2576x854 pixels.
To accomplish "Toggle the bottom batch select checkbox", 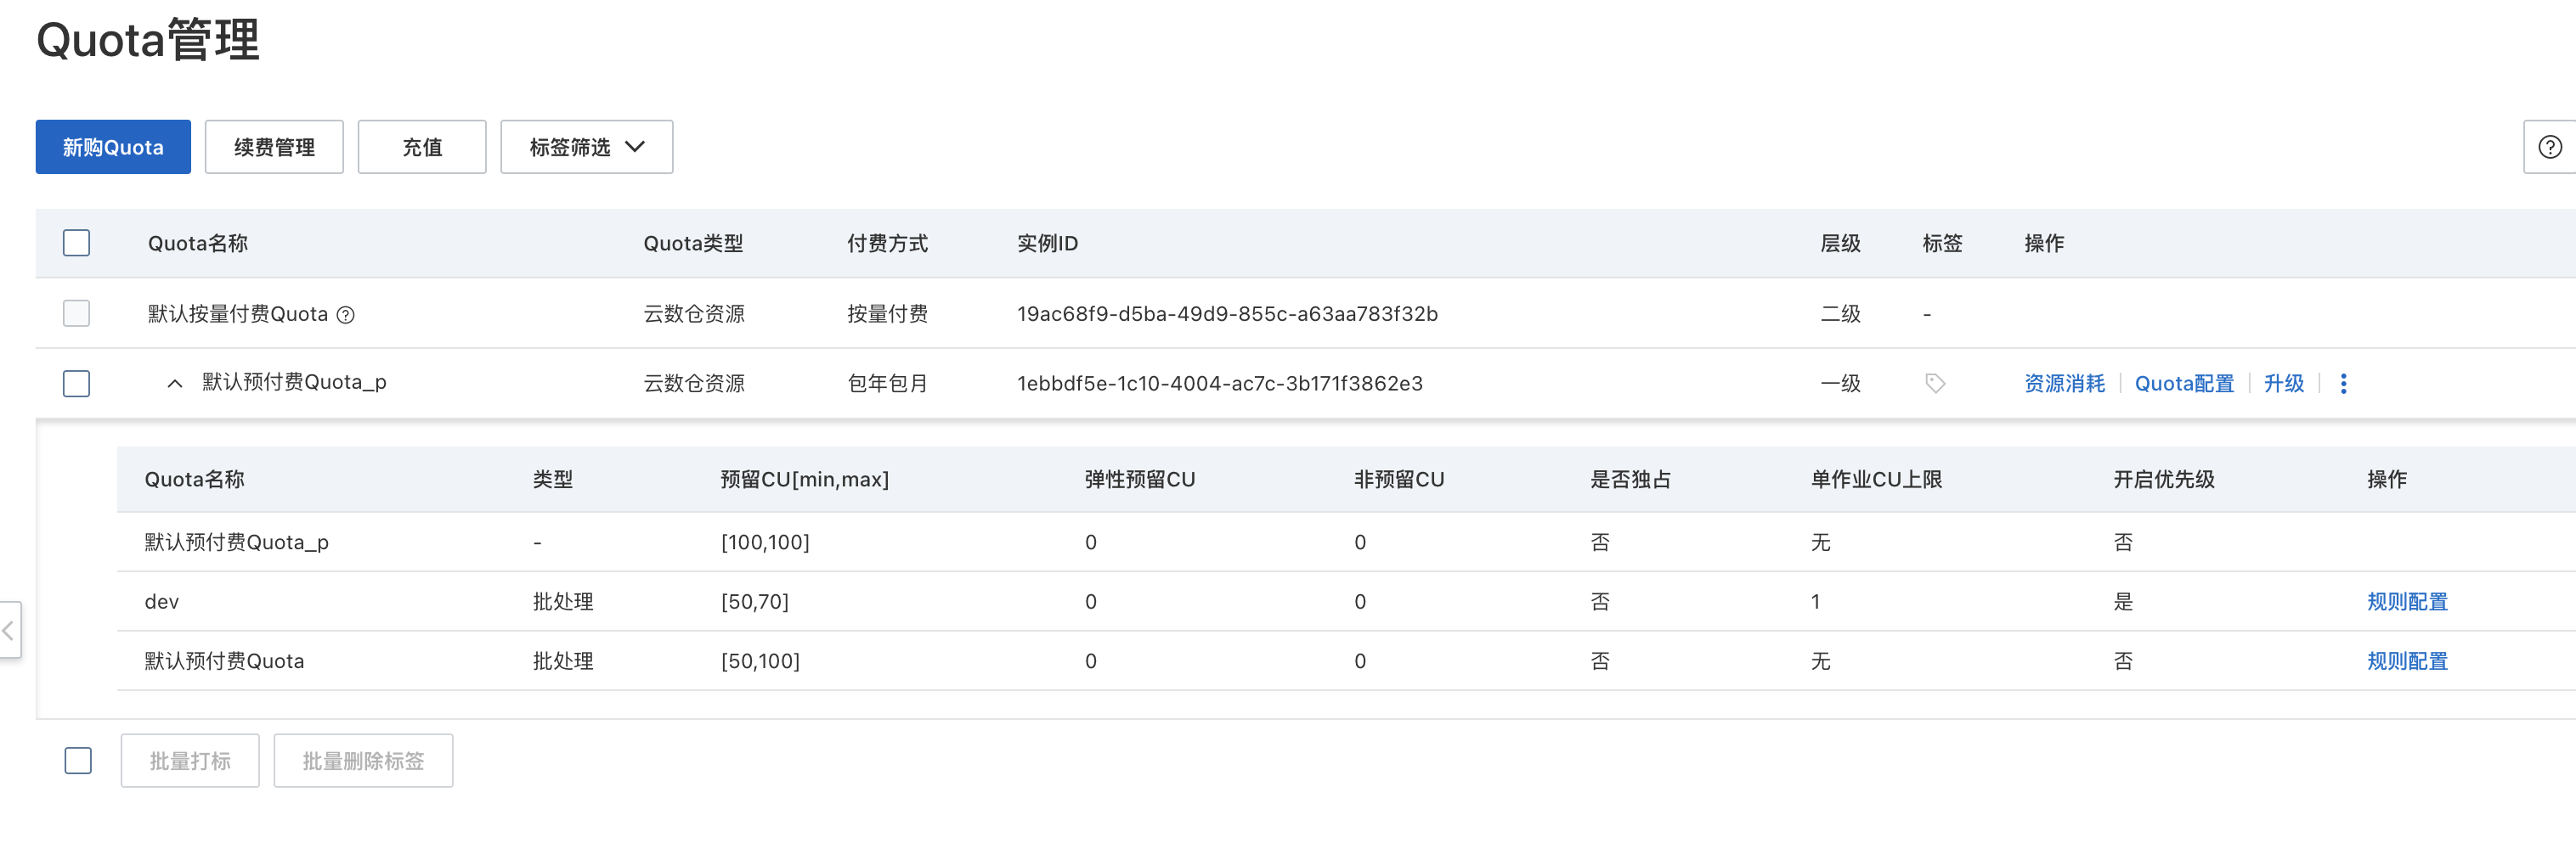I will 78,760.
